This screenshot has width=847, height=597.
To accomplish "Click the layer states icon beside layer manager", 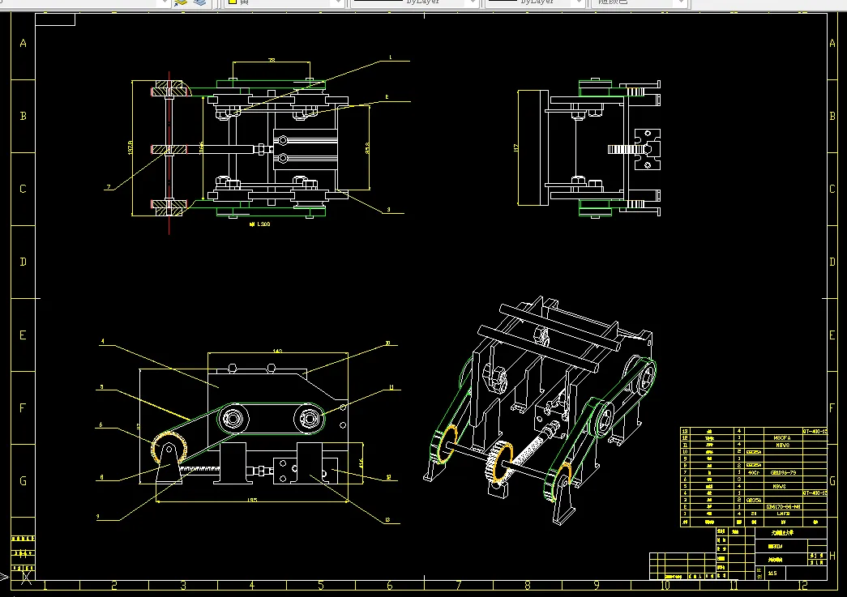I will click(199, 2).
